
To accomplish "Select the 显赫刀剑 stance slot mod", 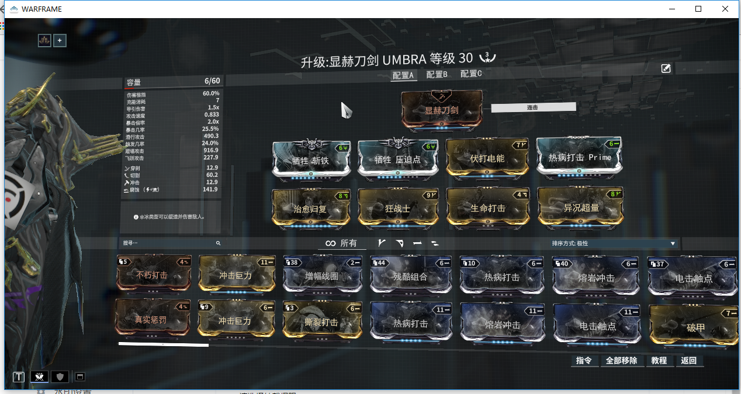I will coord(442,109).
